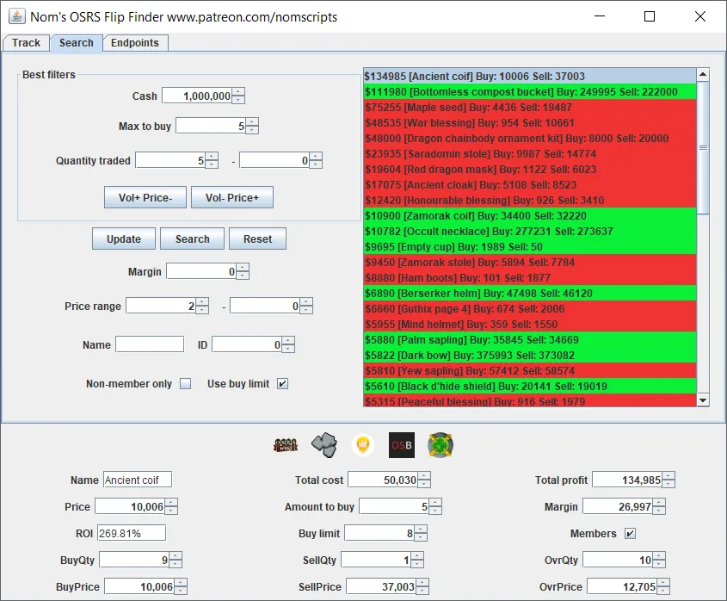Run the Search button
This screenshot has width=727, height=601.
193,239
